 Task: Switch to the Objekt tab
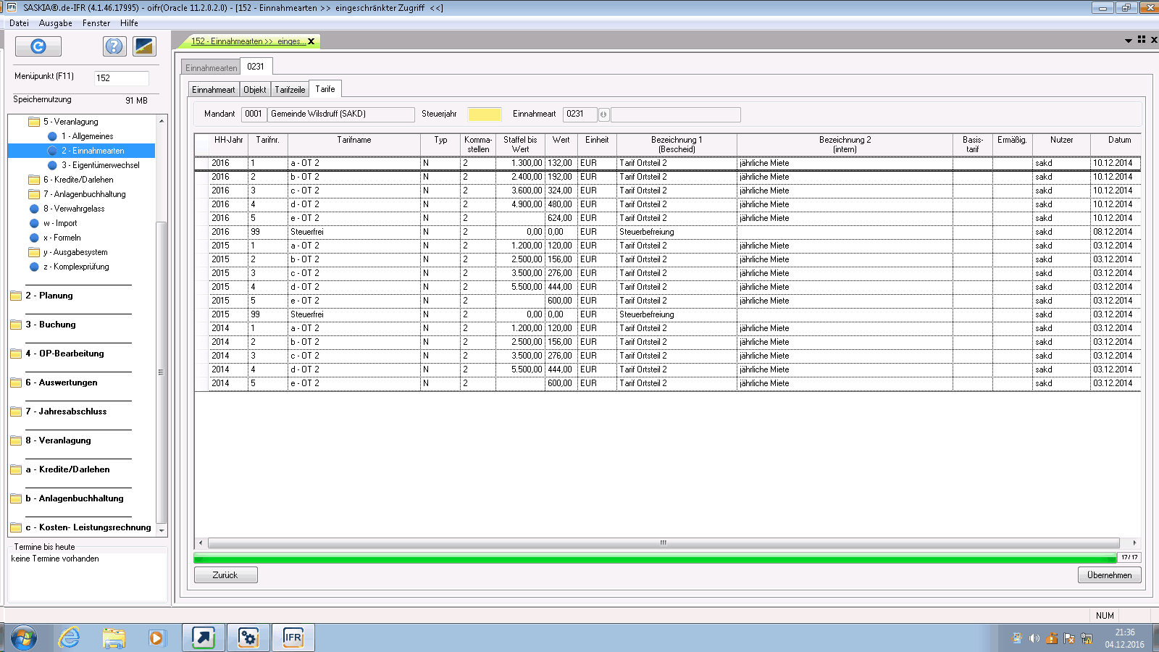pos(254,90)
